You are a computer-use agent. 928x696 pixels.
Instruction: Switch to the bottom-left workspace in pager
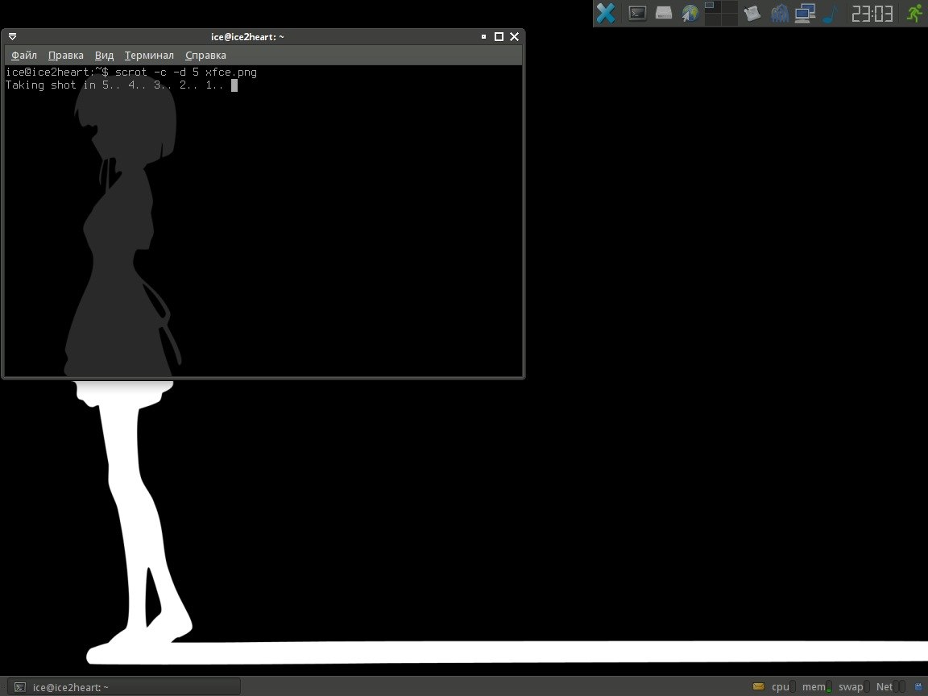713,19
